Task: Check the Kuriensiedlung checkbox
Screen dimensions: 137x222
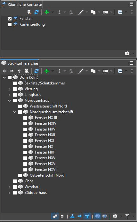Action: pos(10,25)
